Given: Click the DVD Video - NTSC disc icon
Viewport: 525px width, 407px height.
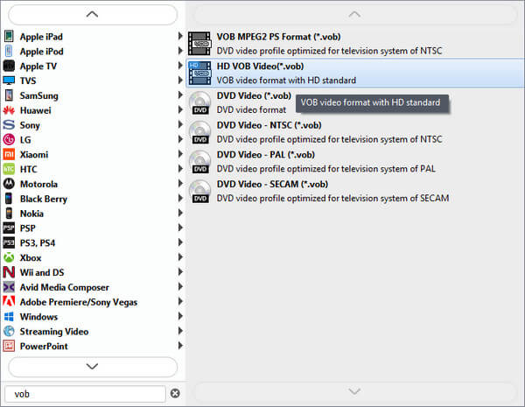Looking at the screenshot, I should [199, 132].
